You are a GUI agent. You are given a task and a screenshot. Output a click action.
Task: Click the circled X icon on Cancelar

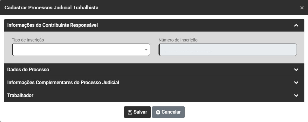pyautogui.click(x=158, y=112)
